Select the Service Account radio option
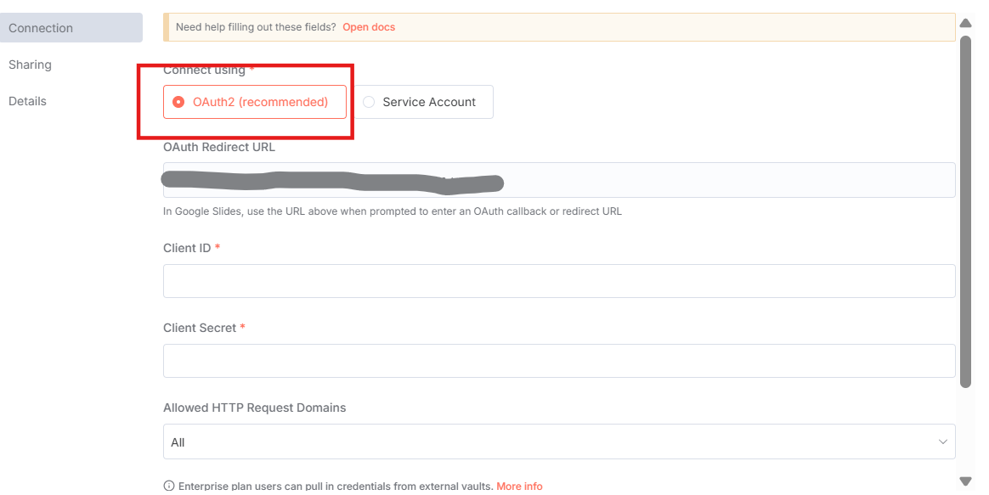 [422, 102]
